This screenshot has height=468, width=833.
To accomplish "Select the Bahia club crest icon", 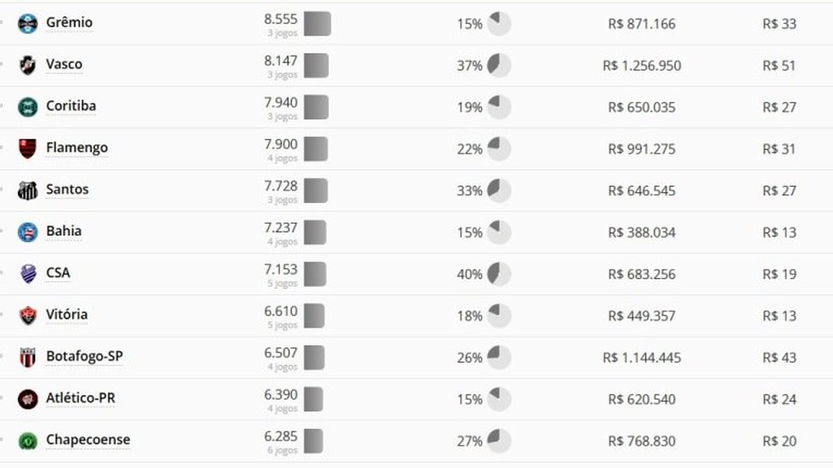I will 28,232.
